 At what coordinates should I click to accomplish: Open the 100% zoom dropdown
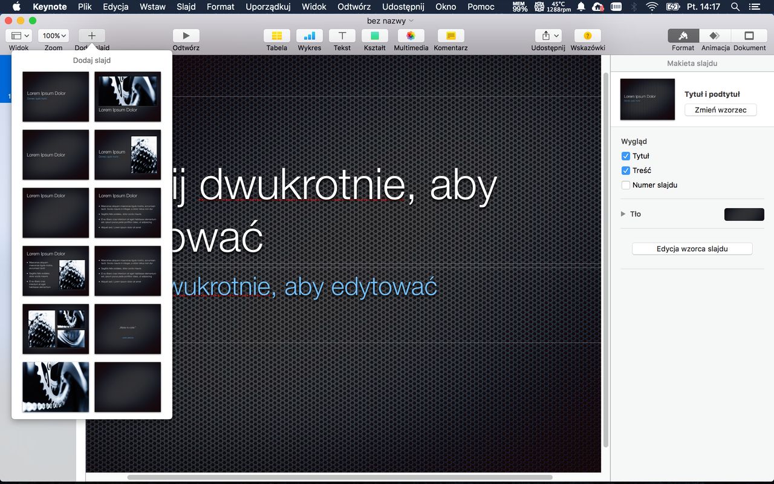coord(54,36)
